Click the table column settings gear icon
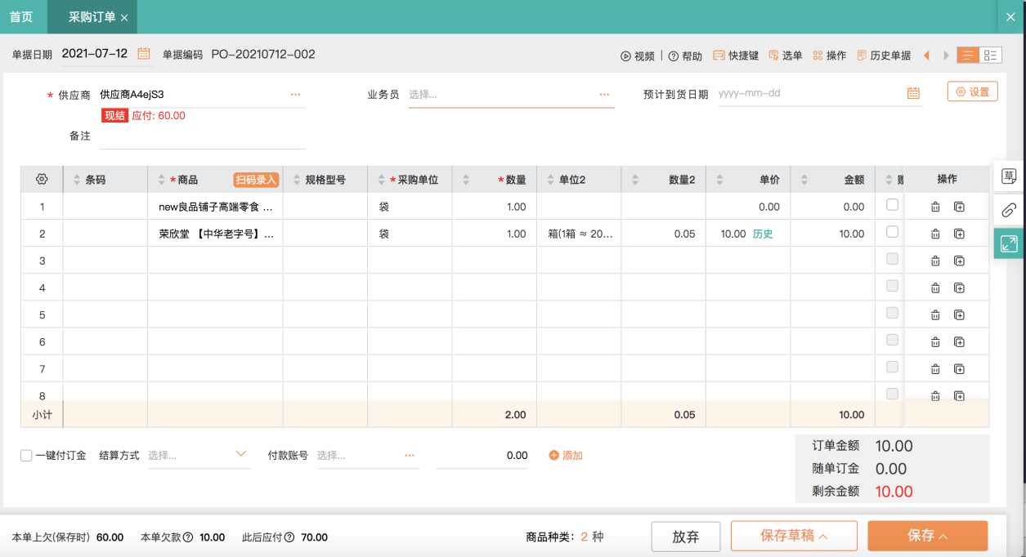 pyautogui.click(x=42, y=180)
